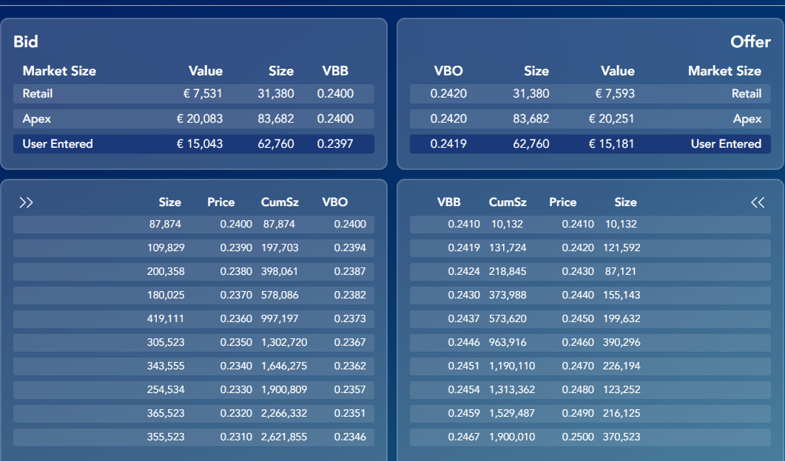Viewport: 785px width, 461px height.
Task: Select the Retail row in Offer panel
Action: point(590,94)
